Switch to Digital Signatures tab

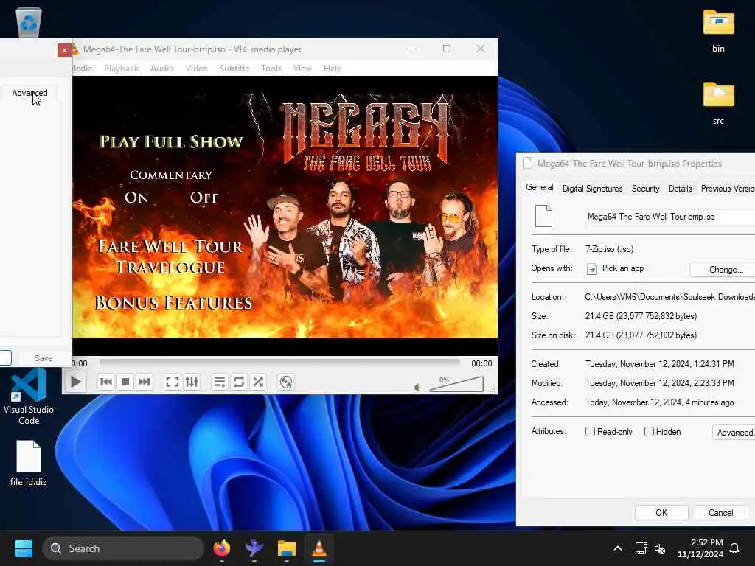coord(592,189)
